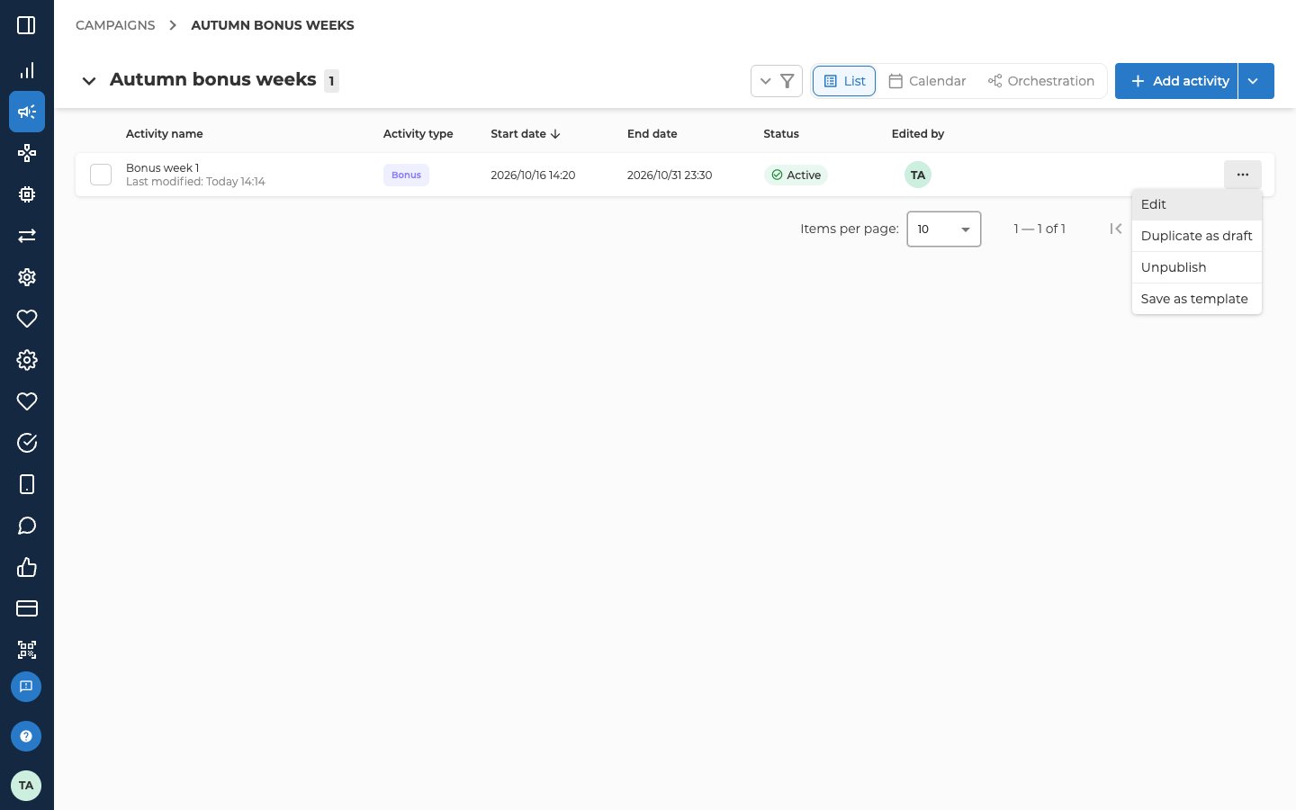Open the two-way arrows transfer icon
Viewport: 1296px width, 810px height.
tap(27, 236)
